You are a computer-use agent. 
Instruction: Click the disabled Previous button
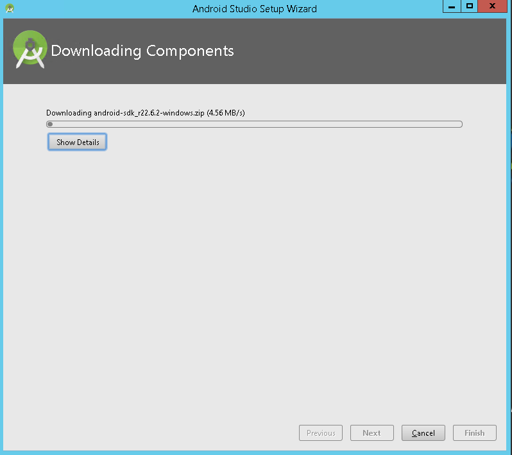321,433
